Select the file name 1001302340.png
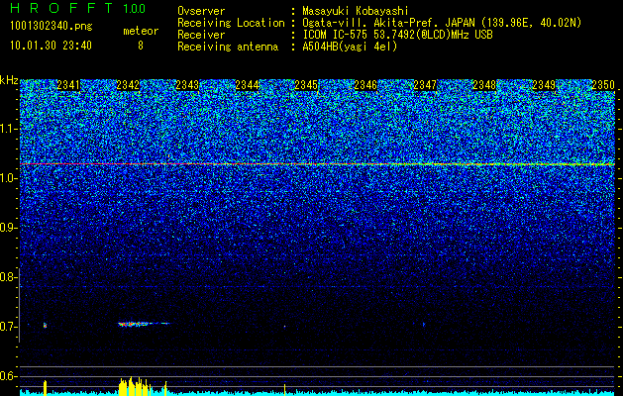Viewport: 623px width, 396px height. point(52,27)
